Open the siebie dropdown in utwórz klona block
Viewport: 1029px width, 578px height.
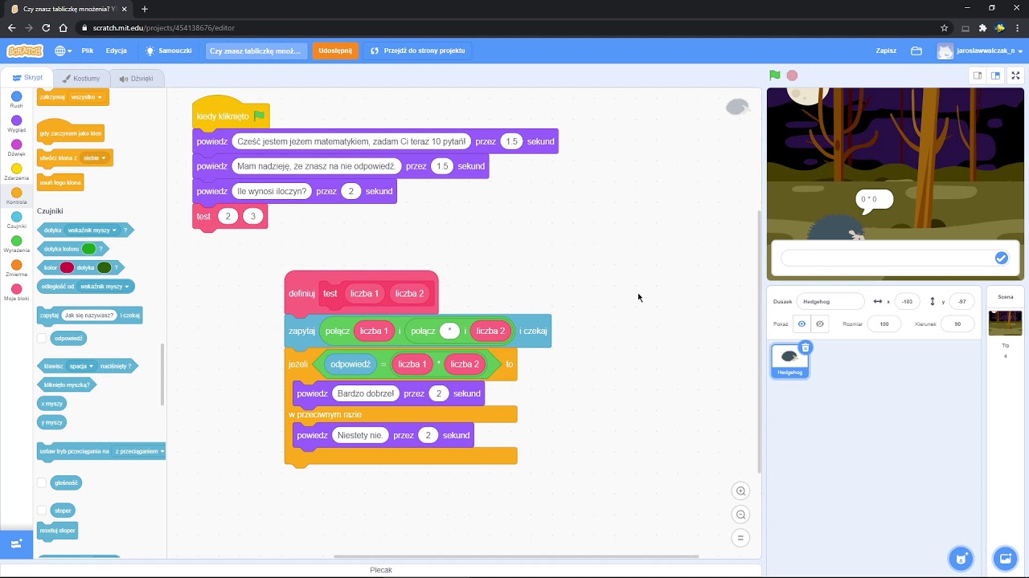(94, 158)
